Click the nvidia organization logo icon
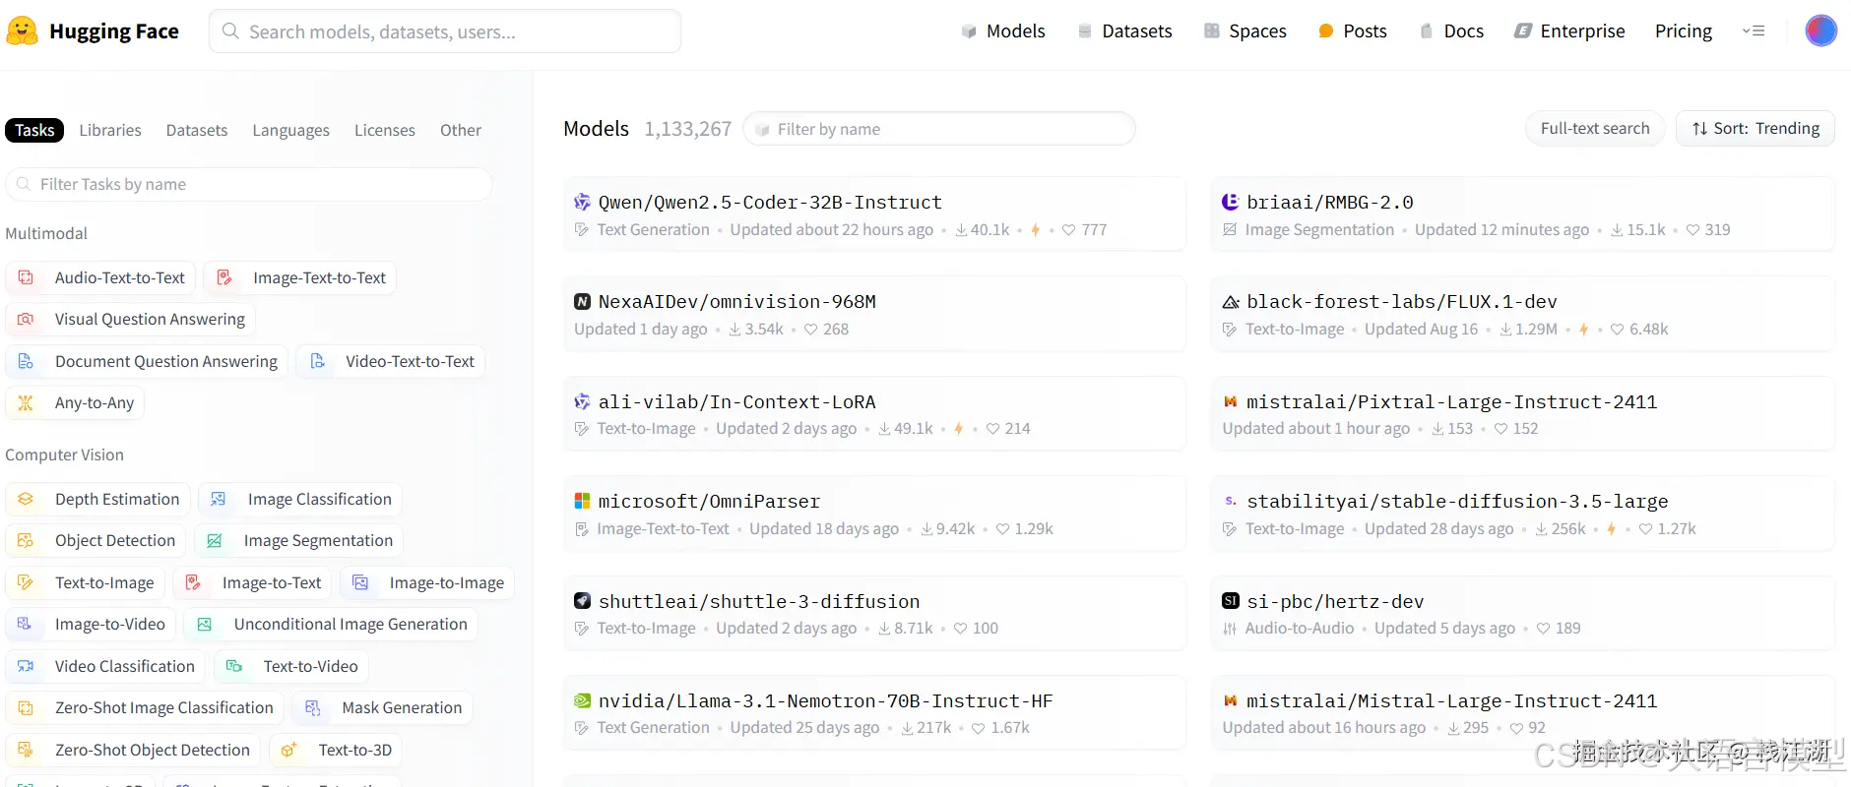 tap(582, 700)
